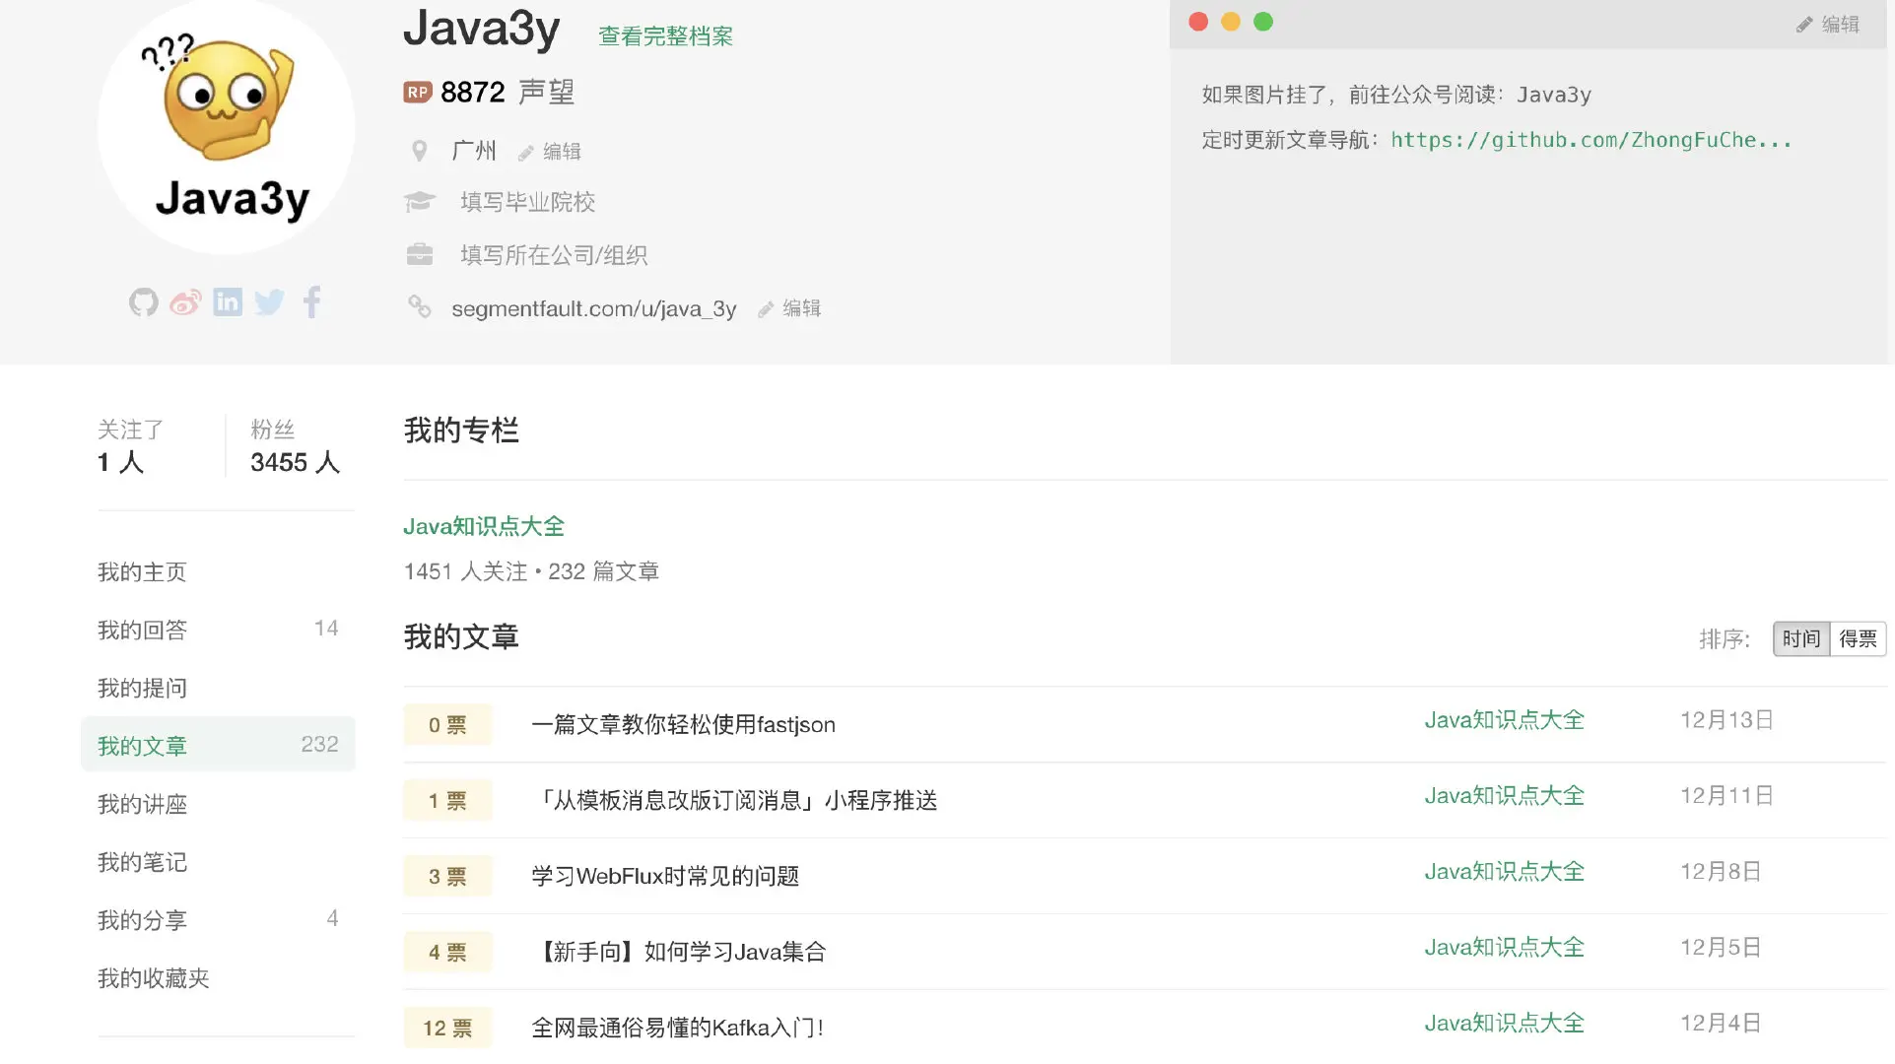This screenshot has height=1064, width=1895.
Task: Select 我的文章 in the sidebar
Action: (143, 746)
